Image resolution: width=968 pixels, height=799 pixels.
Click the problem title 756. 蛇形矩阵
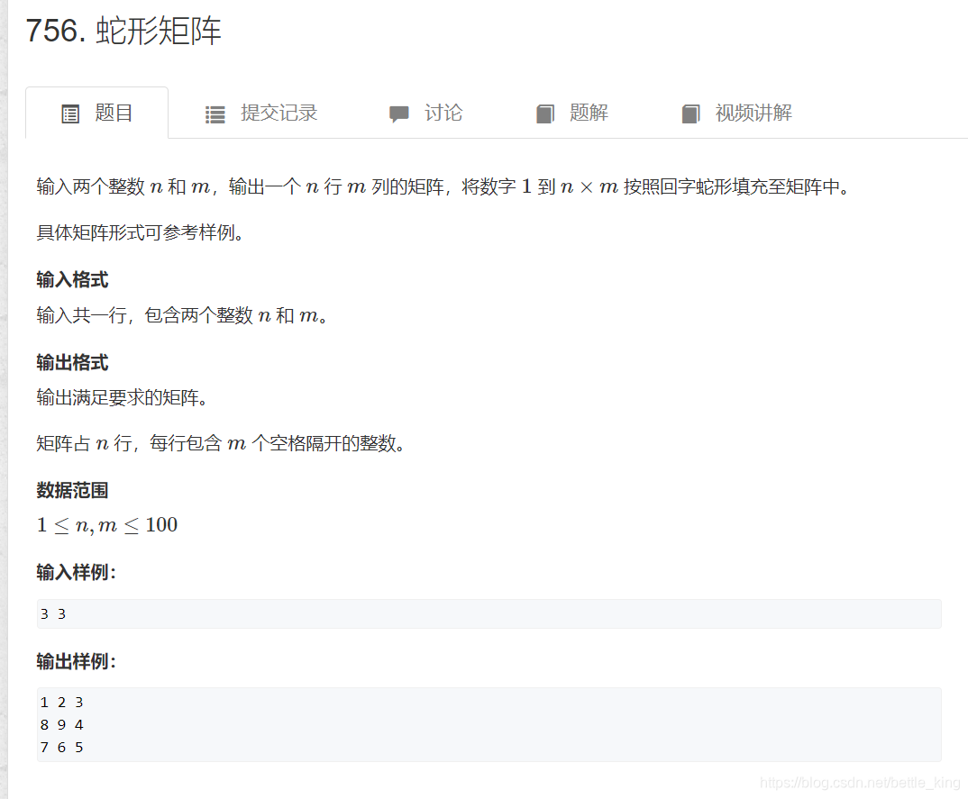123,31
